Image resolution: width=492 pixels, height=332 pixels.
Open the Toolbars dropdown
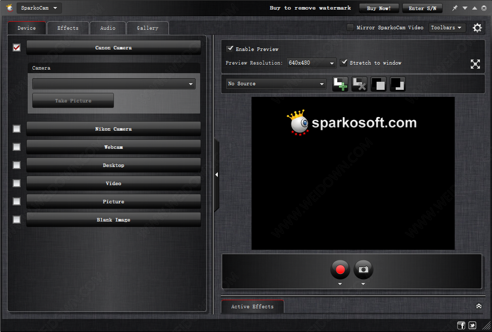click(x=447, y=28)
